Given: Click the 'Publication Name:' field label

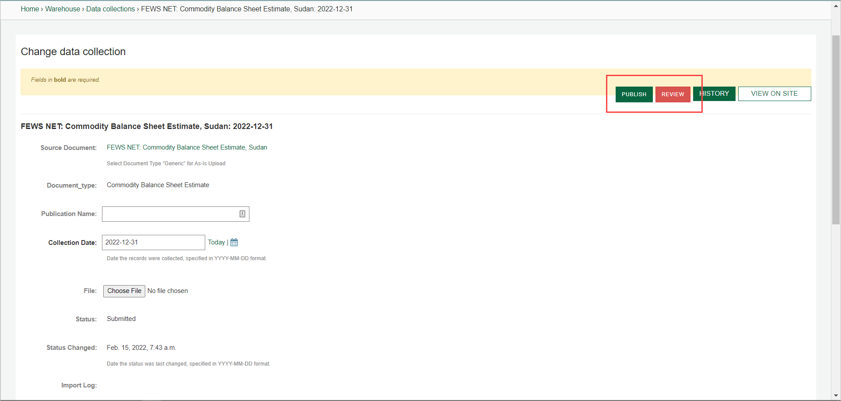Looking at the screenshot, I should [69, 214].
